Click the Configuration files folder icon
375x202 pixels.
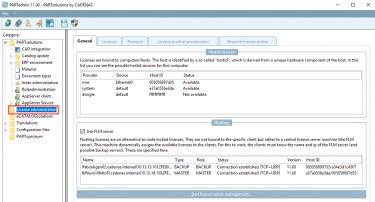pos(12,130)
